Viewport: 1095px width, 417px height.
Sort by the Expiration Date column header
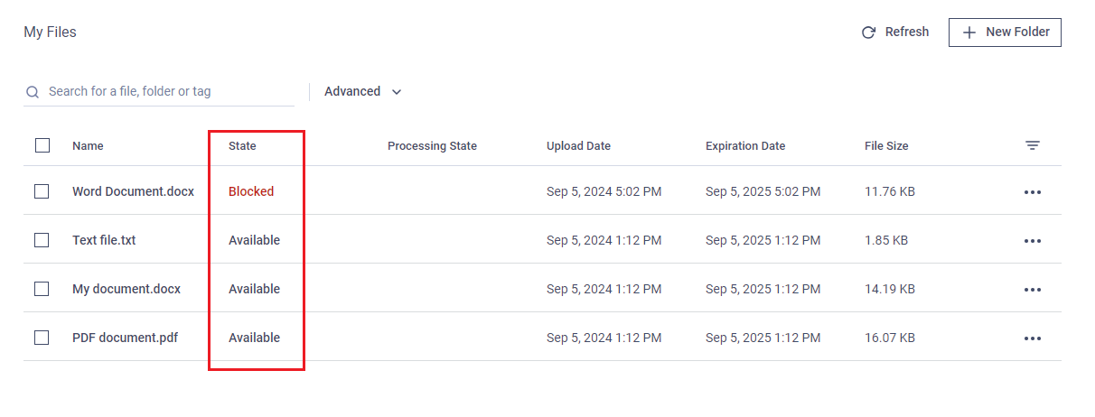coord(745,146)
